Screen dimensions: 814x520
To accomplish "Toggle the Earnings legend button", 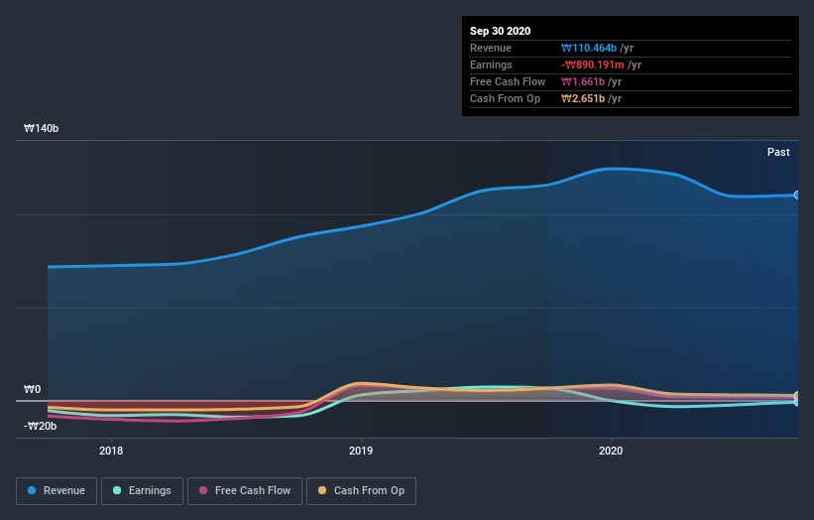I will coord(142,491).
